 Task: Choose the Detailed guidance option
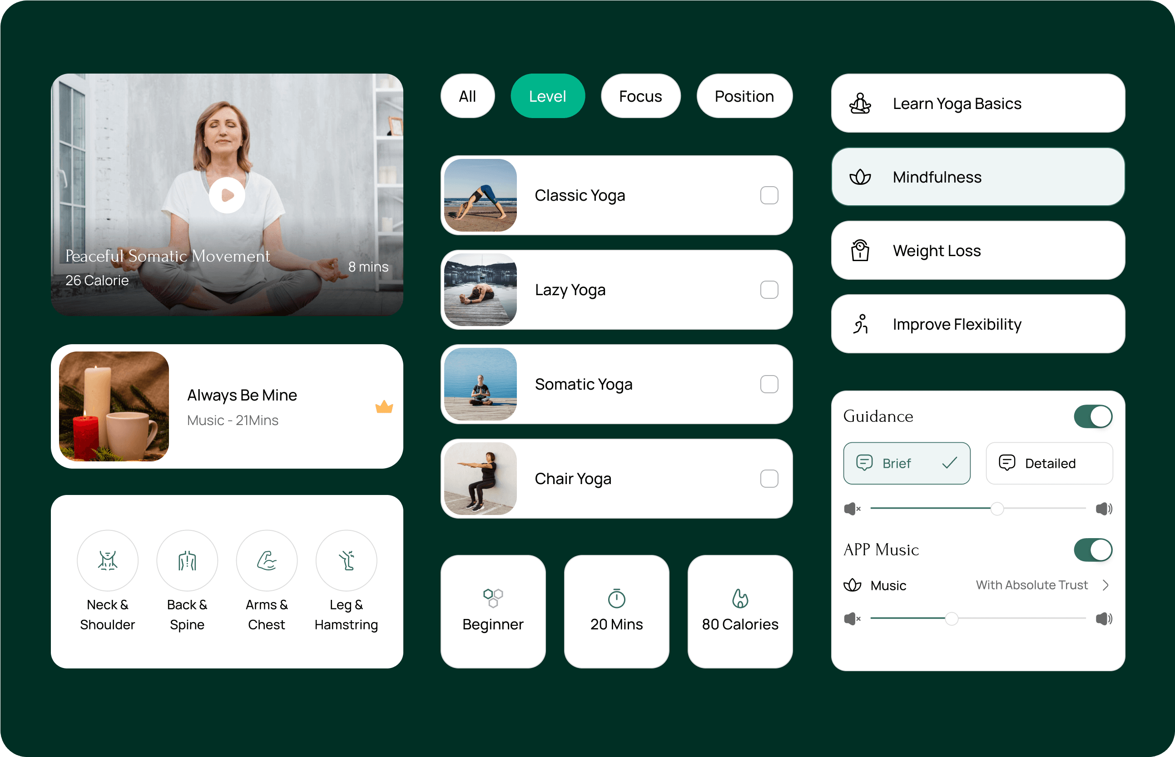tap(1049, 463)
